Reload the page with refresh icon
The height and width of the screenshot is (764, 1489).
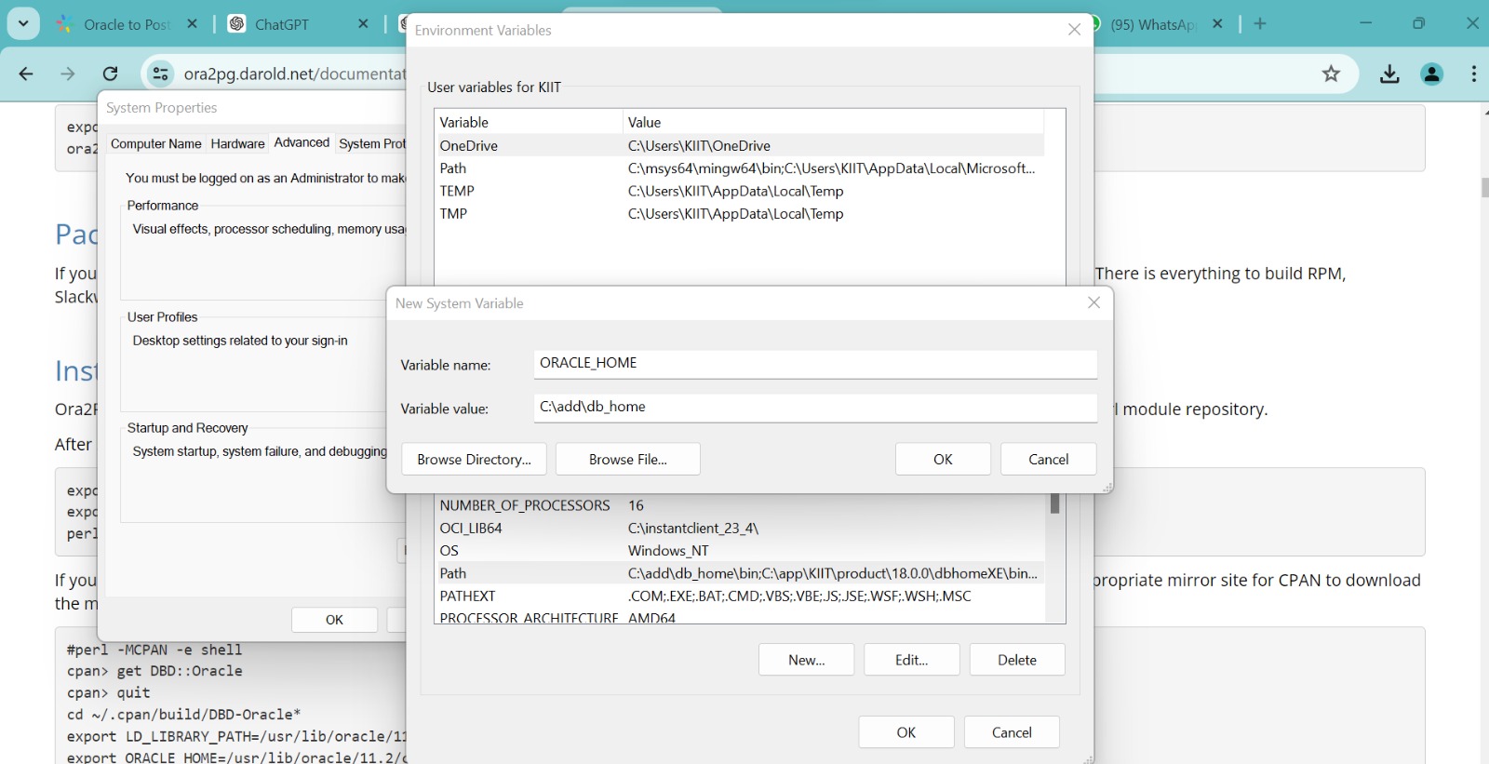(x=110, y=74)
